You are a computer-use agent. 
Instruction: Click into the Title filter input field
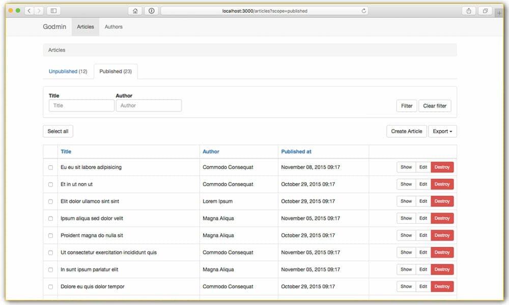(81, 105)
